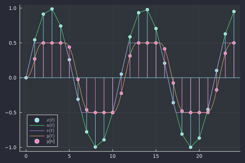Select the y(t) legend label
The height and width of the screenshot is (163, 245).
click(51, 136)
